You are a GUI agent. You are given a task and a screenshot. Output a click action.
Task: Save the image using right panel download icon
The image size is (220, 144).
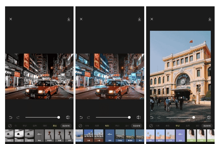tap(210, 19)
